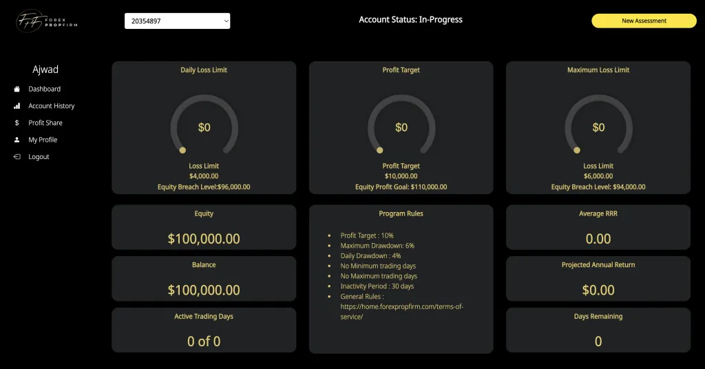The height and width of the screenshot is (369, 705).
Task: Click the My Profile person icon
Action: pos(17,140)
